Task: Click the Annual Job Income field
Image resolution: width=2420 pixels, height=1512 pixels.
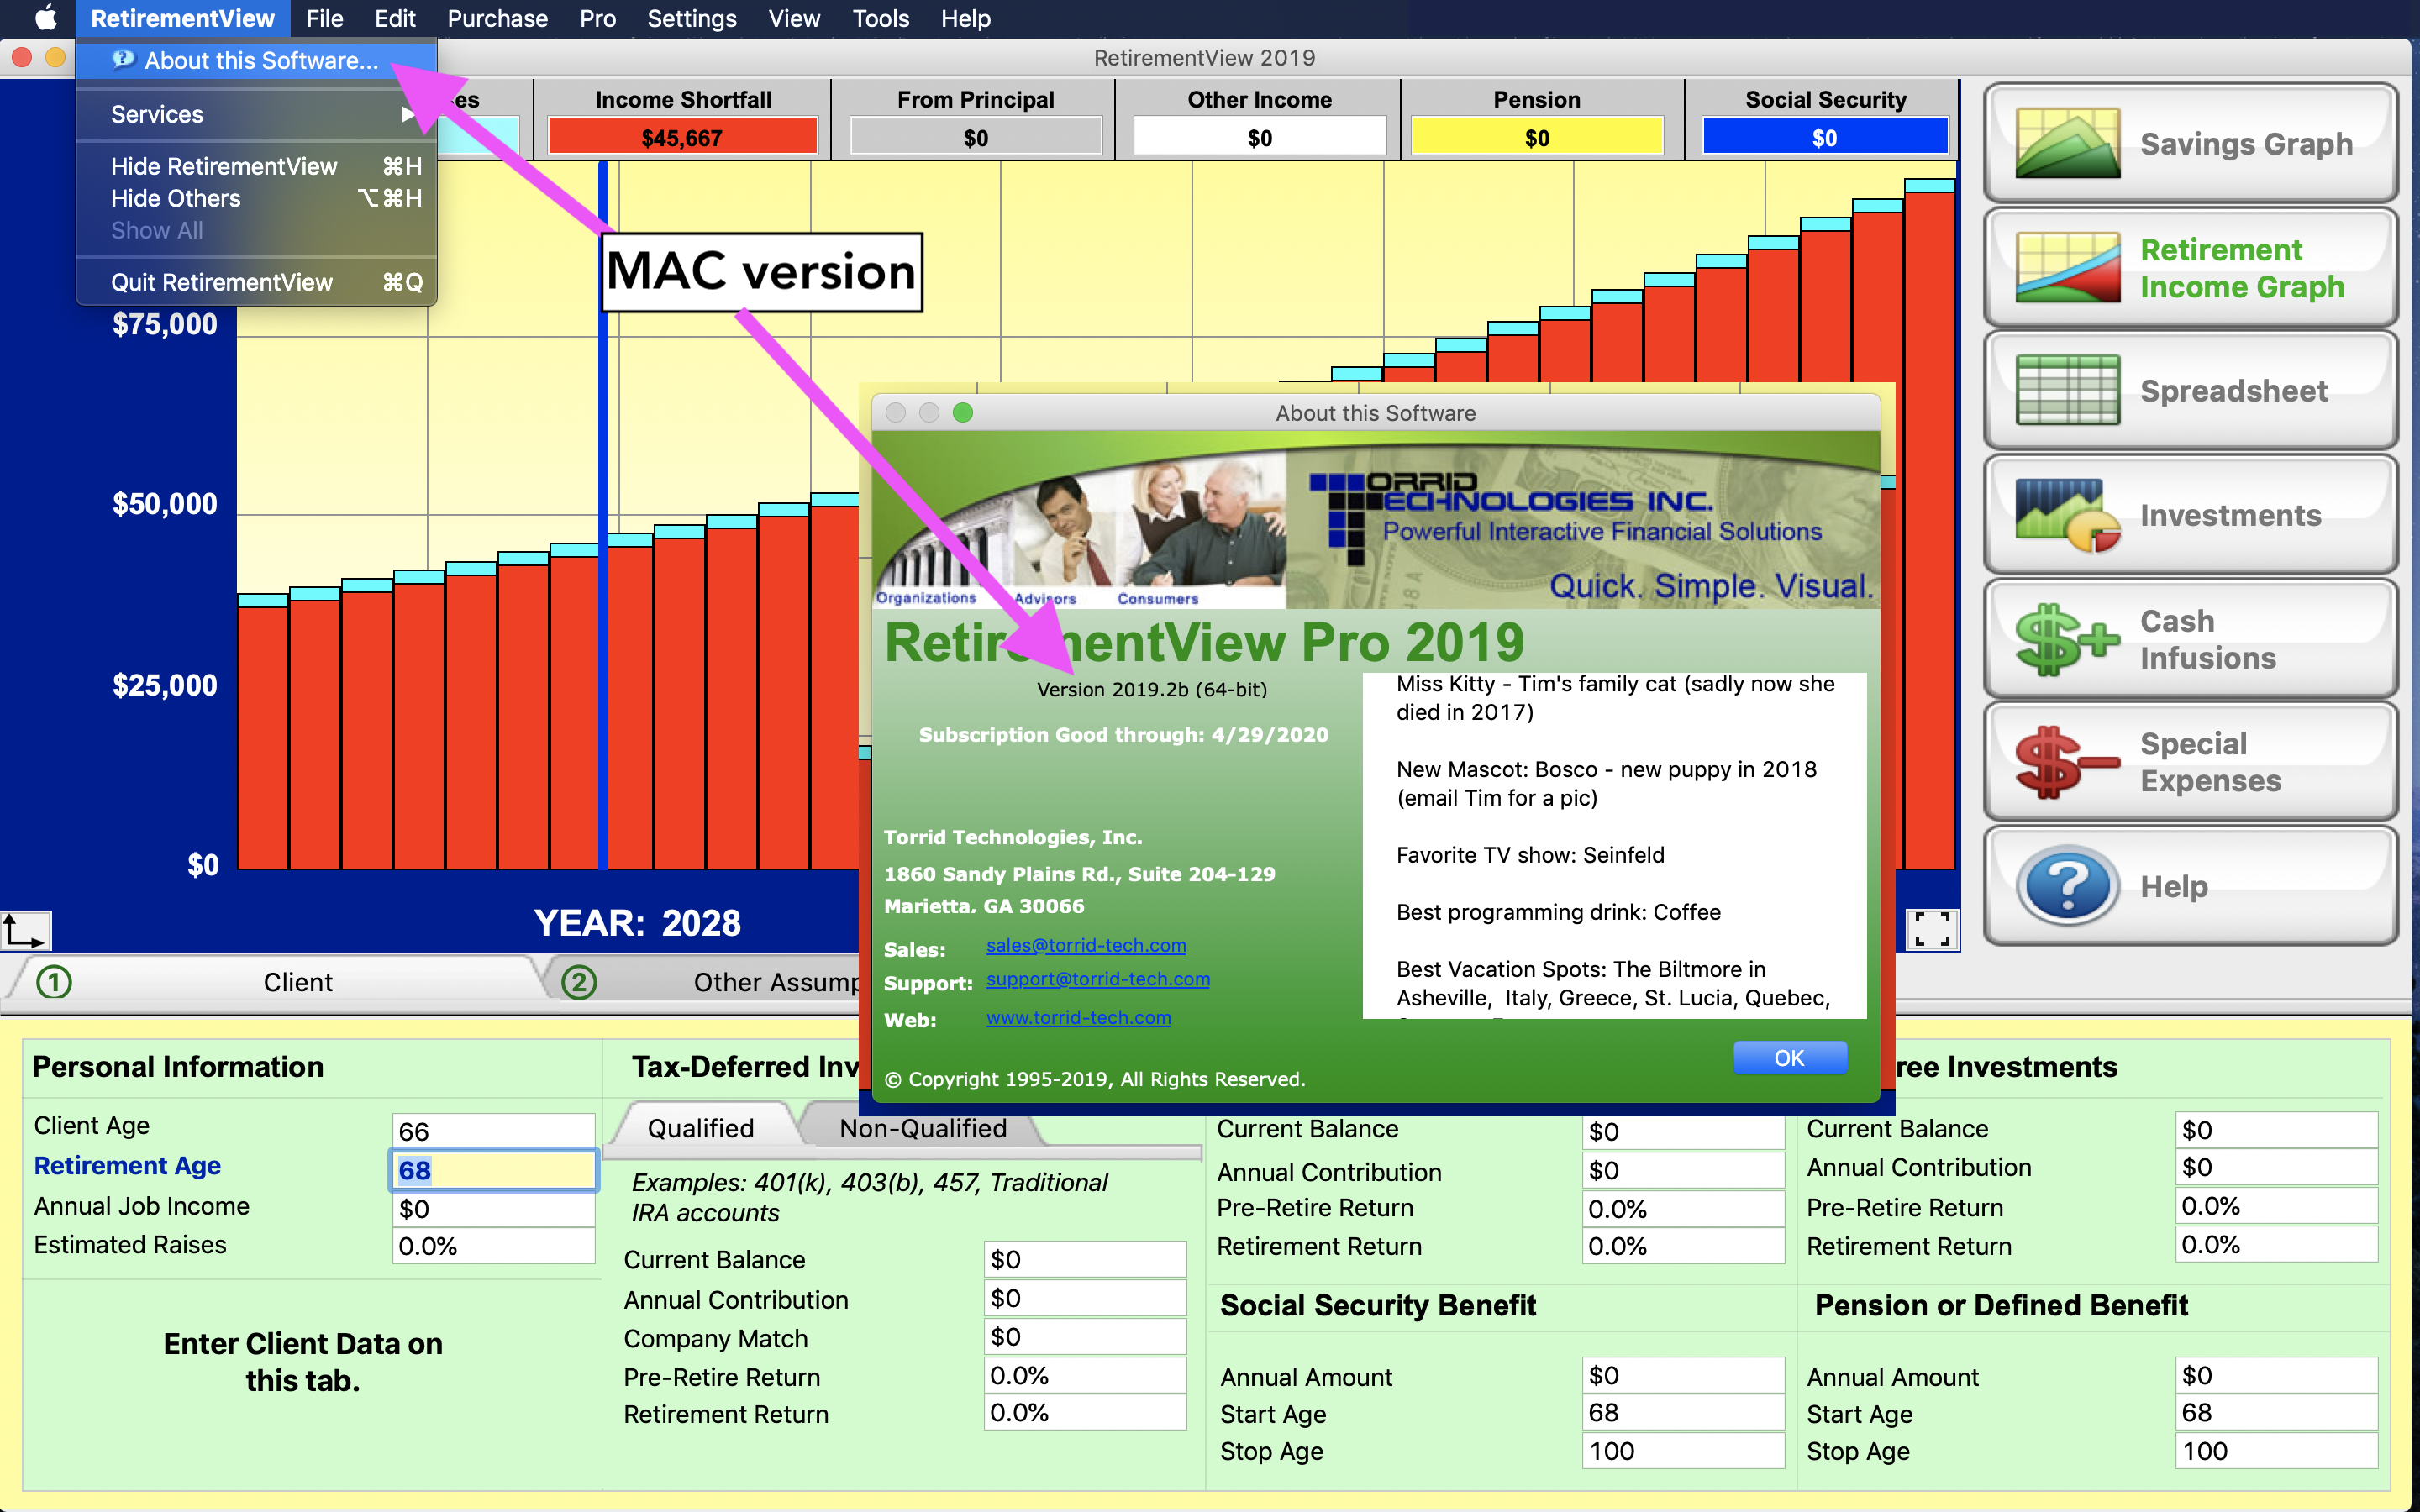Action: pos(493,1209)
